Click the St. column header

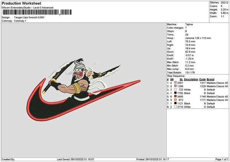pos(181,79)
